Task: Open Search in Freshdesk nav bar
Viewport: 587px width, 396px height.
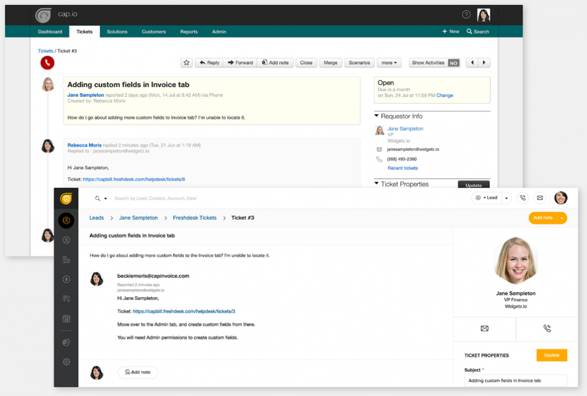Action: tap(478, 31)
